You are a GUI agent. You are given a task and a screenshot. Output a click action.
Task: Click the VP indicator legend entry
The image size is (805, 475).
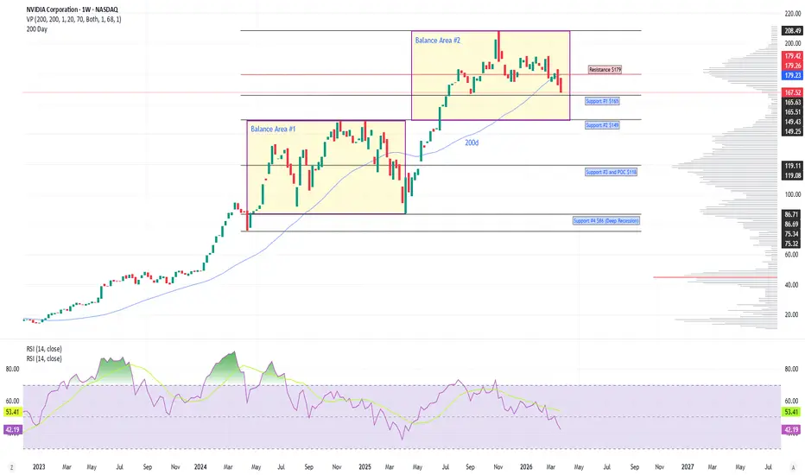click(x=74, y=19)
